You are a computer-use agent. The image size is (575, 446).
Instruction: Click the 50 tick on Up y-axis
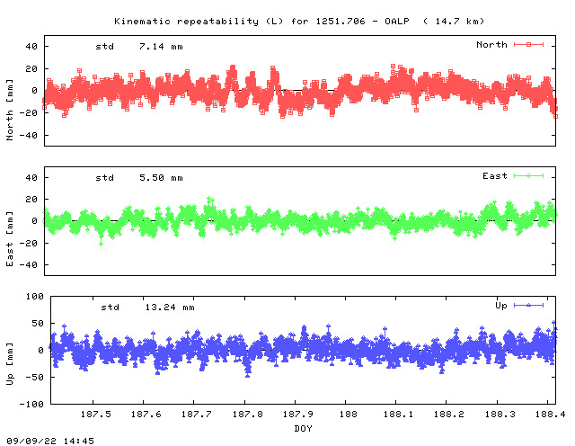click(x=38, y=324)
